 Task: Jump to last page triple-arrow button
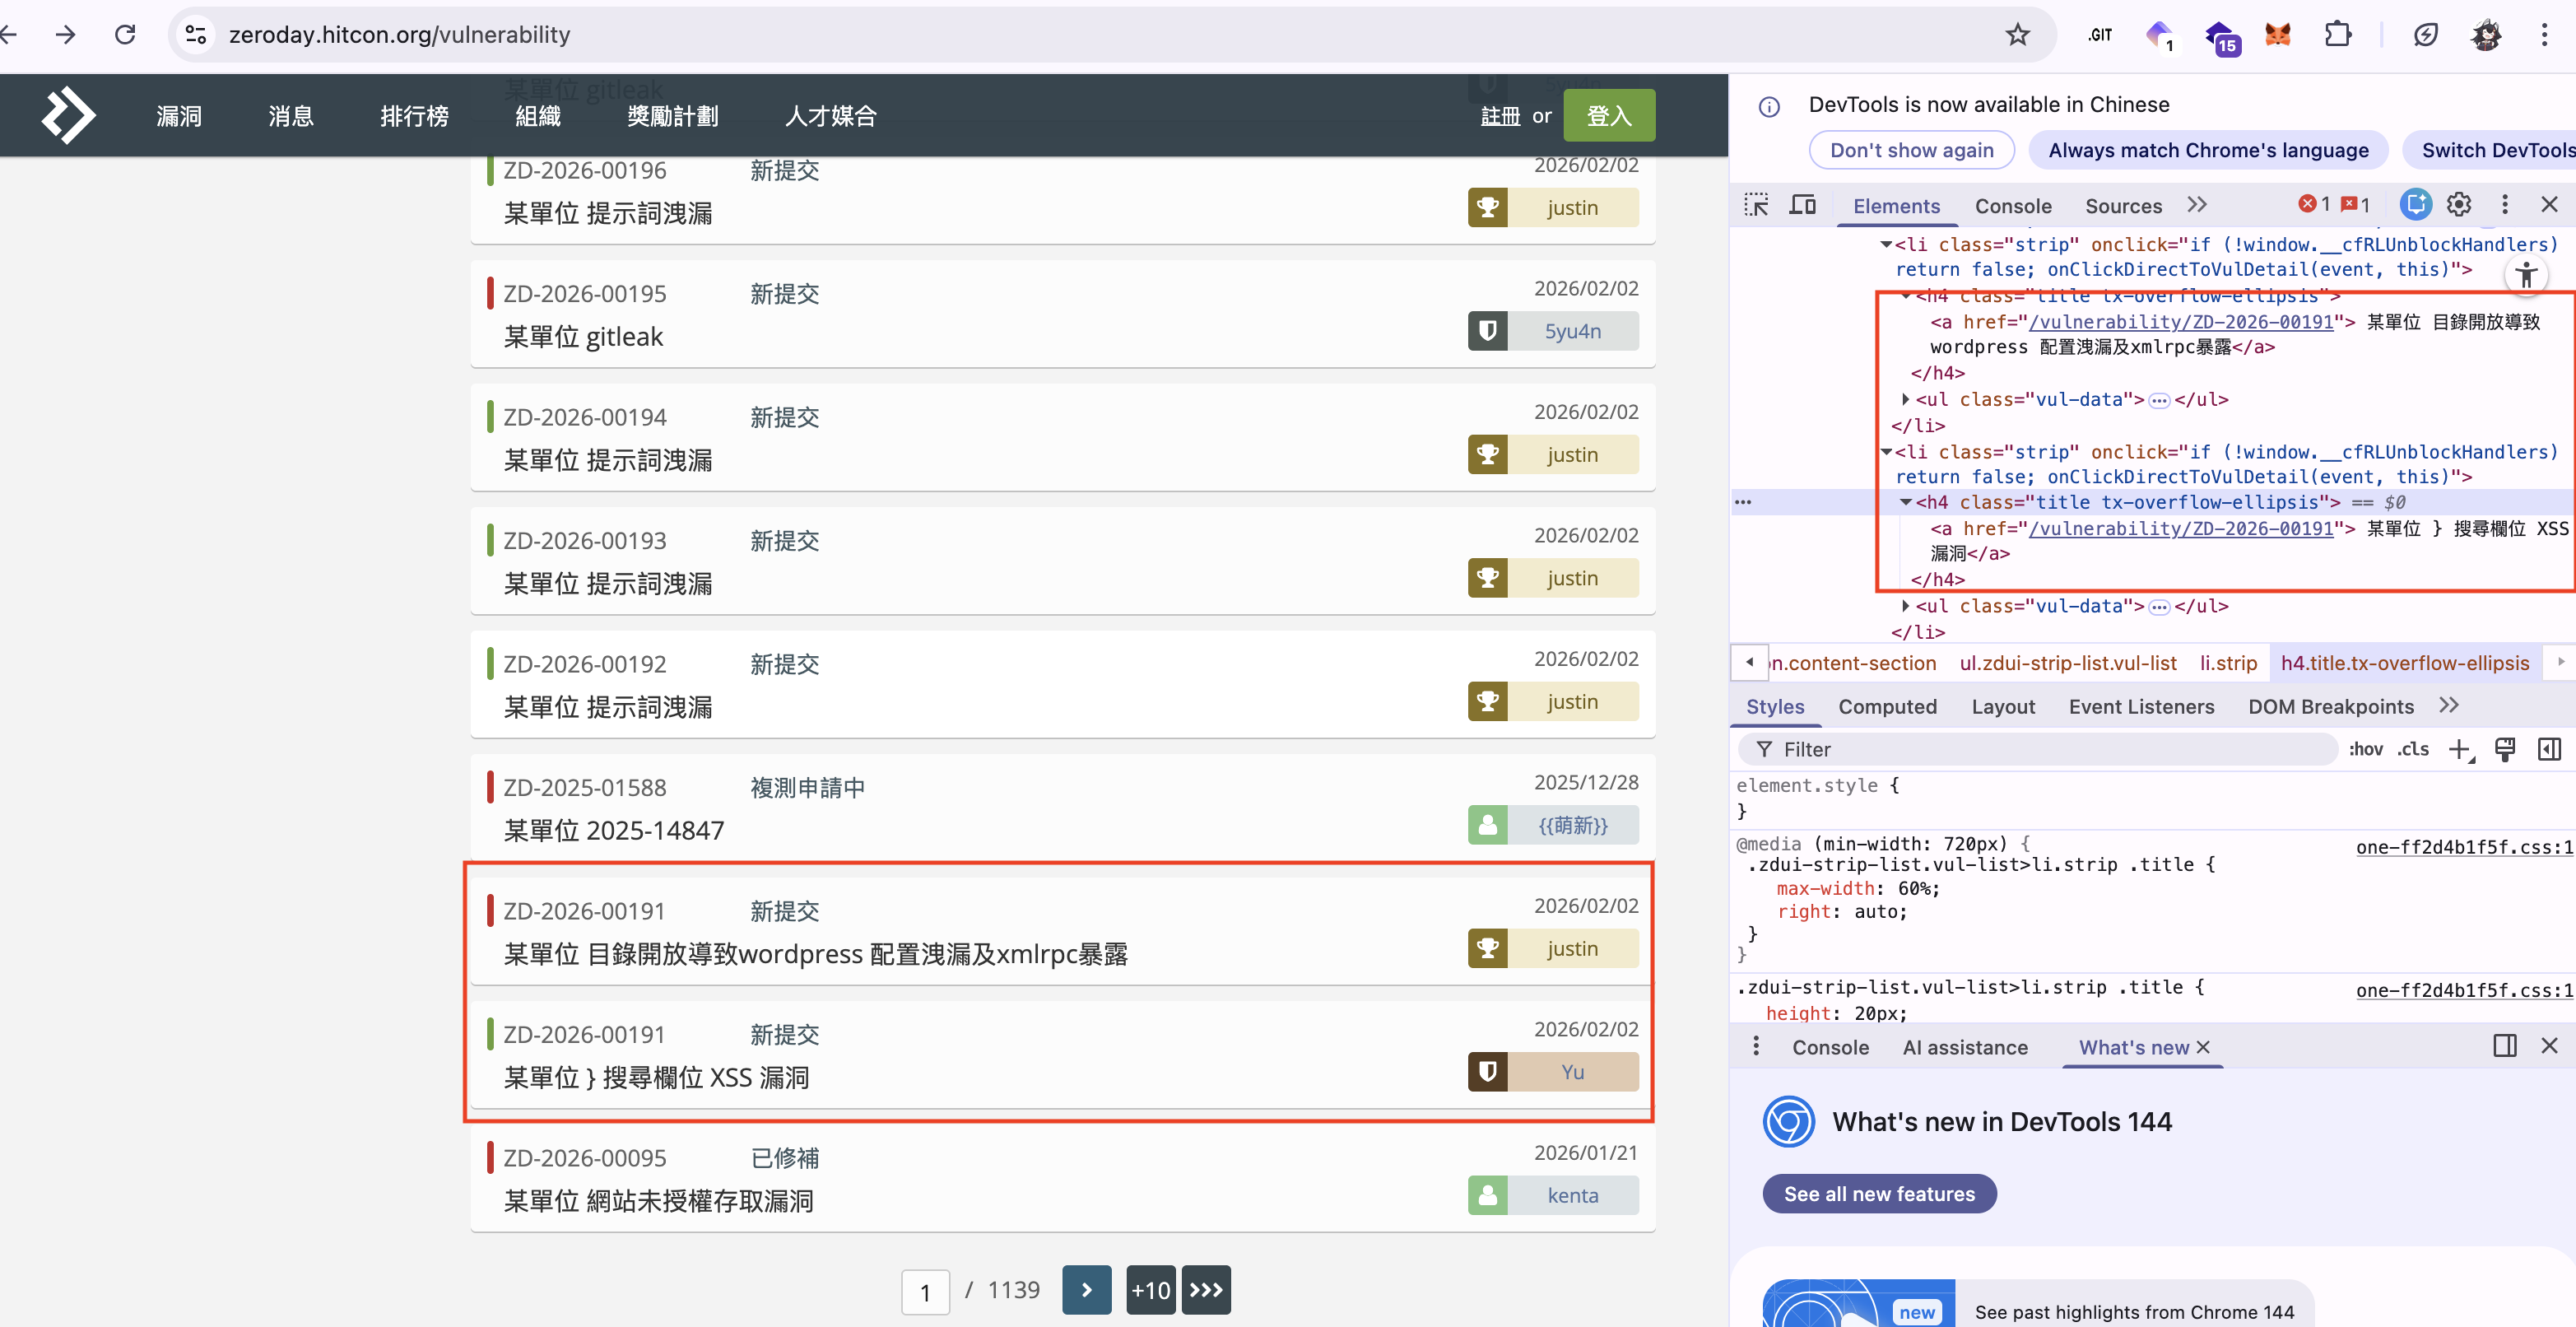click(x=1205, y=1290)
